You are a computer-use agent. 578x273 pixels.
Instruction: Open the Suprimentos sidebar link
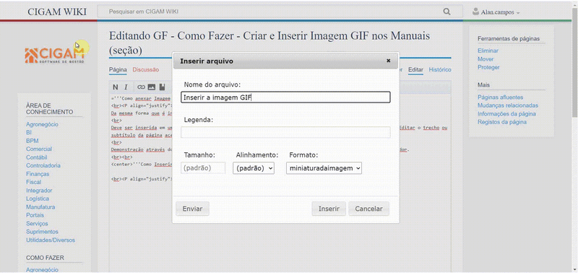42,232
